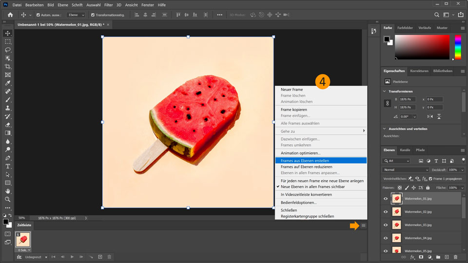Select frame 1 thumbnail in timeline
Screen dimensions: 468x263
click(x=23, y=239)
